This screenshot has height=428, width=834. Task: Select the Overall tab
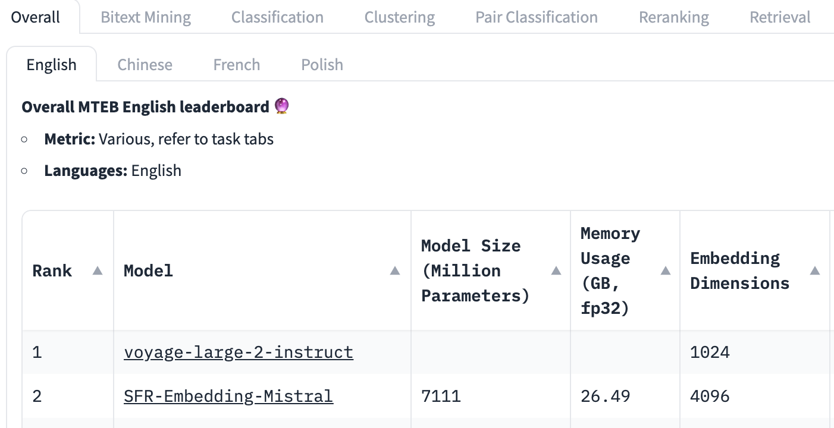click(x=36, y=17)
